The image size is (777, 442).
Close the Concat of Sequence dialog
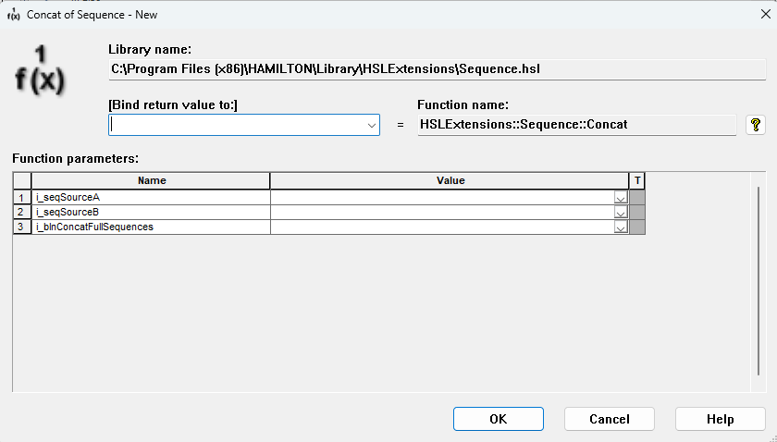[765, 15]
